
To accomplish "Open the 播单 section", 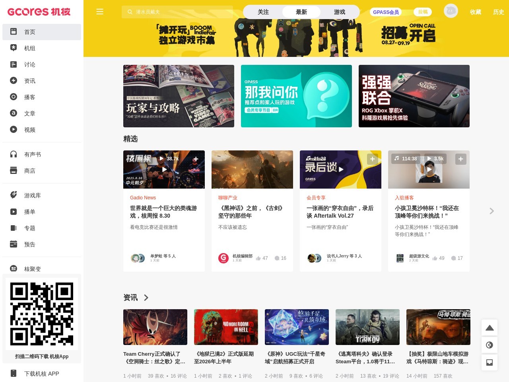I will (42, 212).
